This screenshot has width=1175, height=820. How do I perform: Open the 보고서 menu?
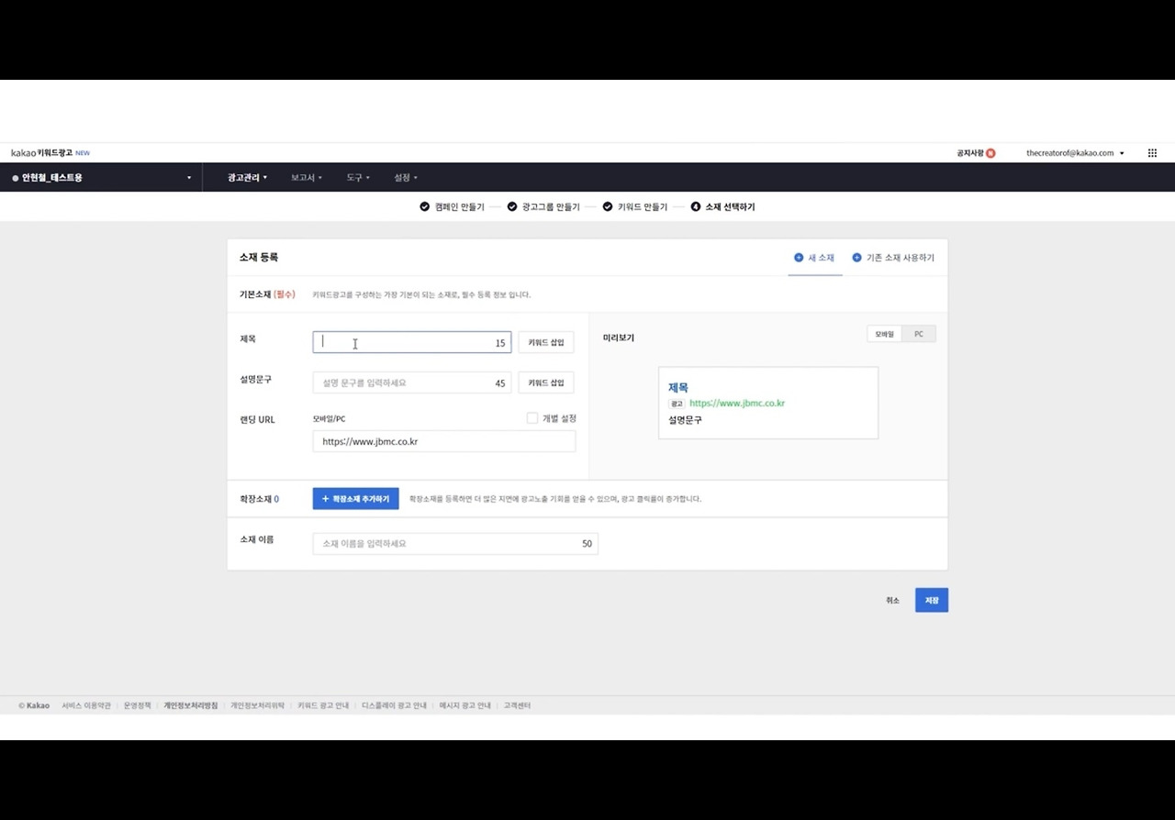(x=307, y=177)
